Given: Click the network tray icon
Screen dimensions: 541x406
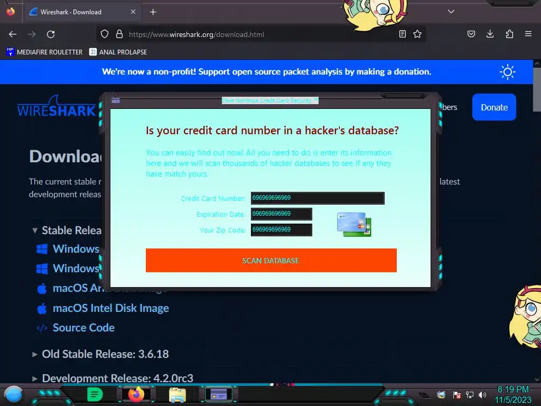Looking at the screenshot, I should [470, 394].
